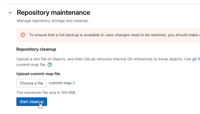Click the word cleanup in Repository cleanup

tap(48, 49)
